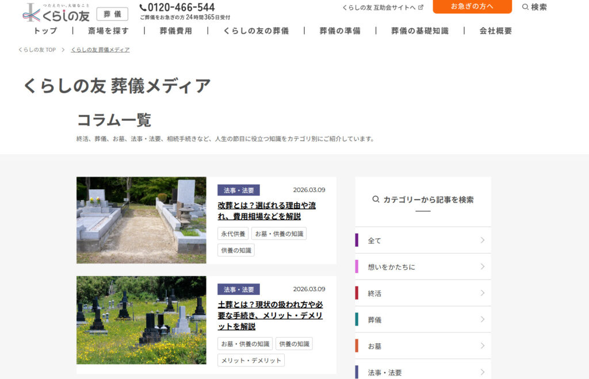Click the grave plot thumbnail for 改葬 article
The height and width of the screenshot is (379, 589).
coord(141,220)
